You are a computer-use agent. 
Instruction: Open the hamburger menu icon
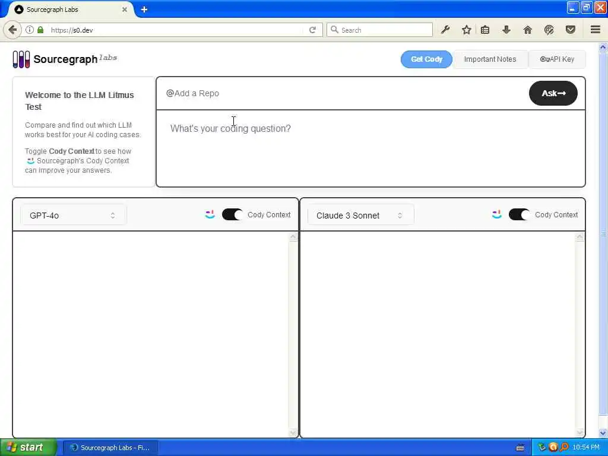[596, 30]
